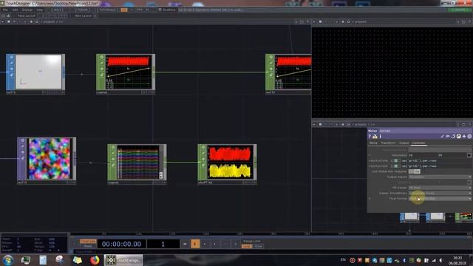Click the timeline ruler bar above transport
This screenshot has width=473, height=266.
pos(271,233)
